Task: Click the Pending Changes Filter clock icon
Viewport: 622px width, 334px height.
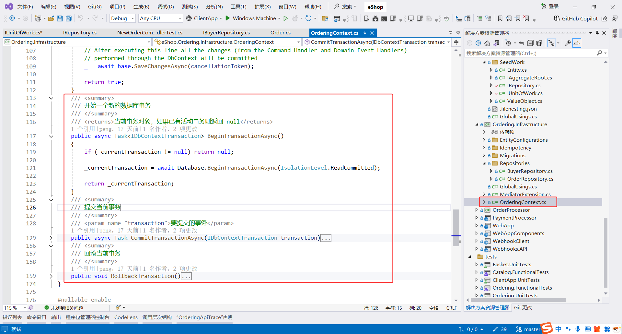Action: pos(508,43)
